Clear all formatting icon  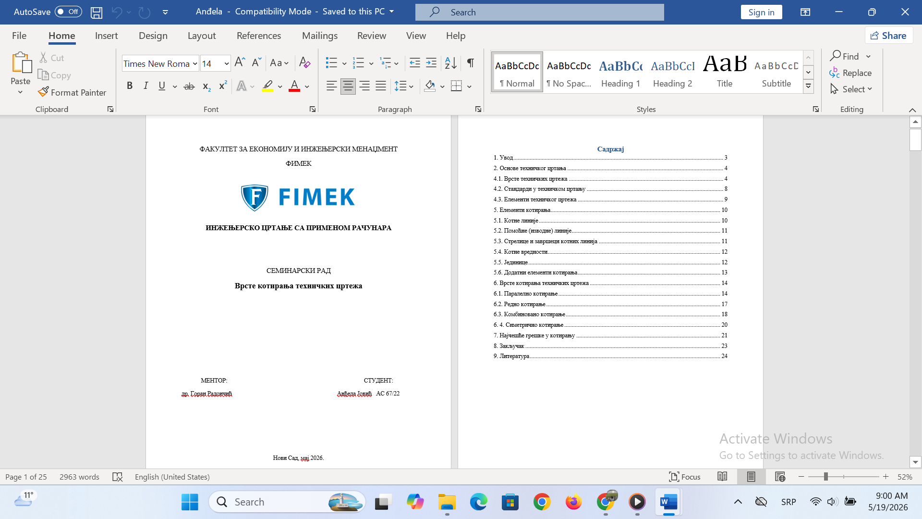pos(304,62)
